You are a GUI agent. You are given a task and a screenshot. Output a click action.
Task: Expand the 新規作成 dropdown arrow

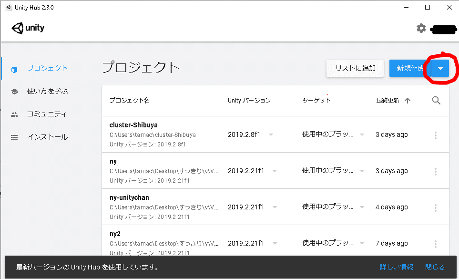click(440, 69)
